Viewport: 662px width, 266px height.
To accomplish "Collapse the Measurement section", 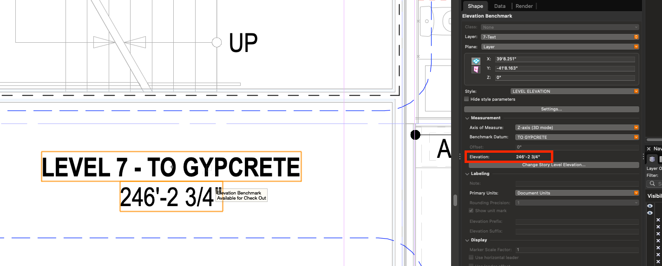I will (467, 118).
